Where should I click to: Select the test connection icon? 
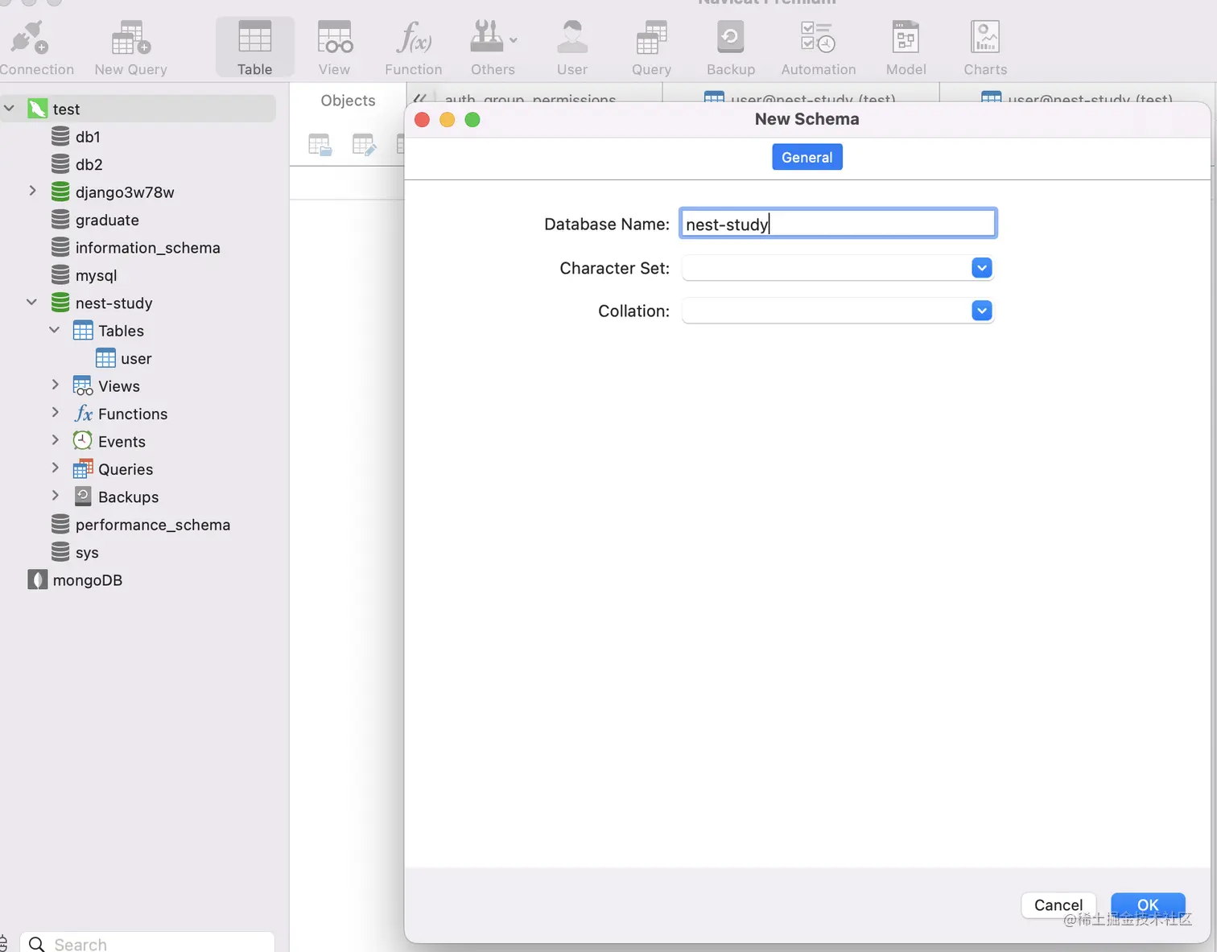[38, 109]
